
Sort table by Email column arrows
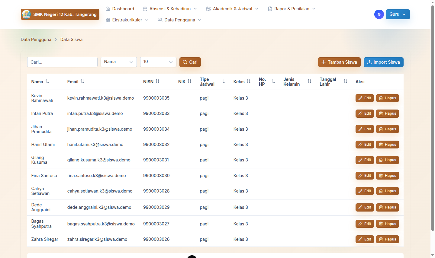[82, 81]
